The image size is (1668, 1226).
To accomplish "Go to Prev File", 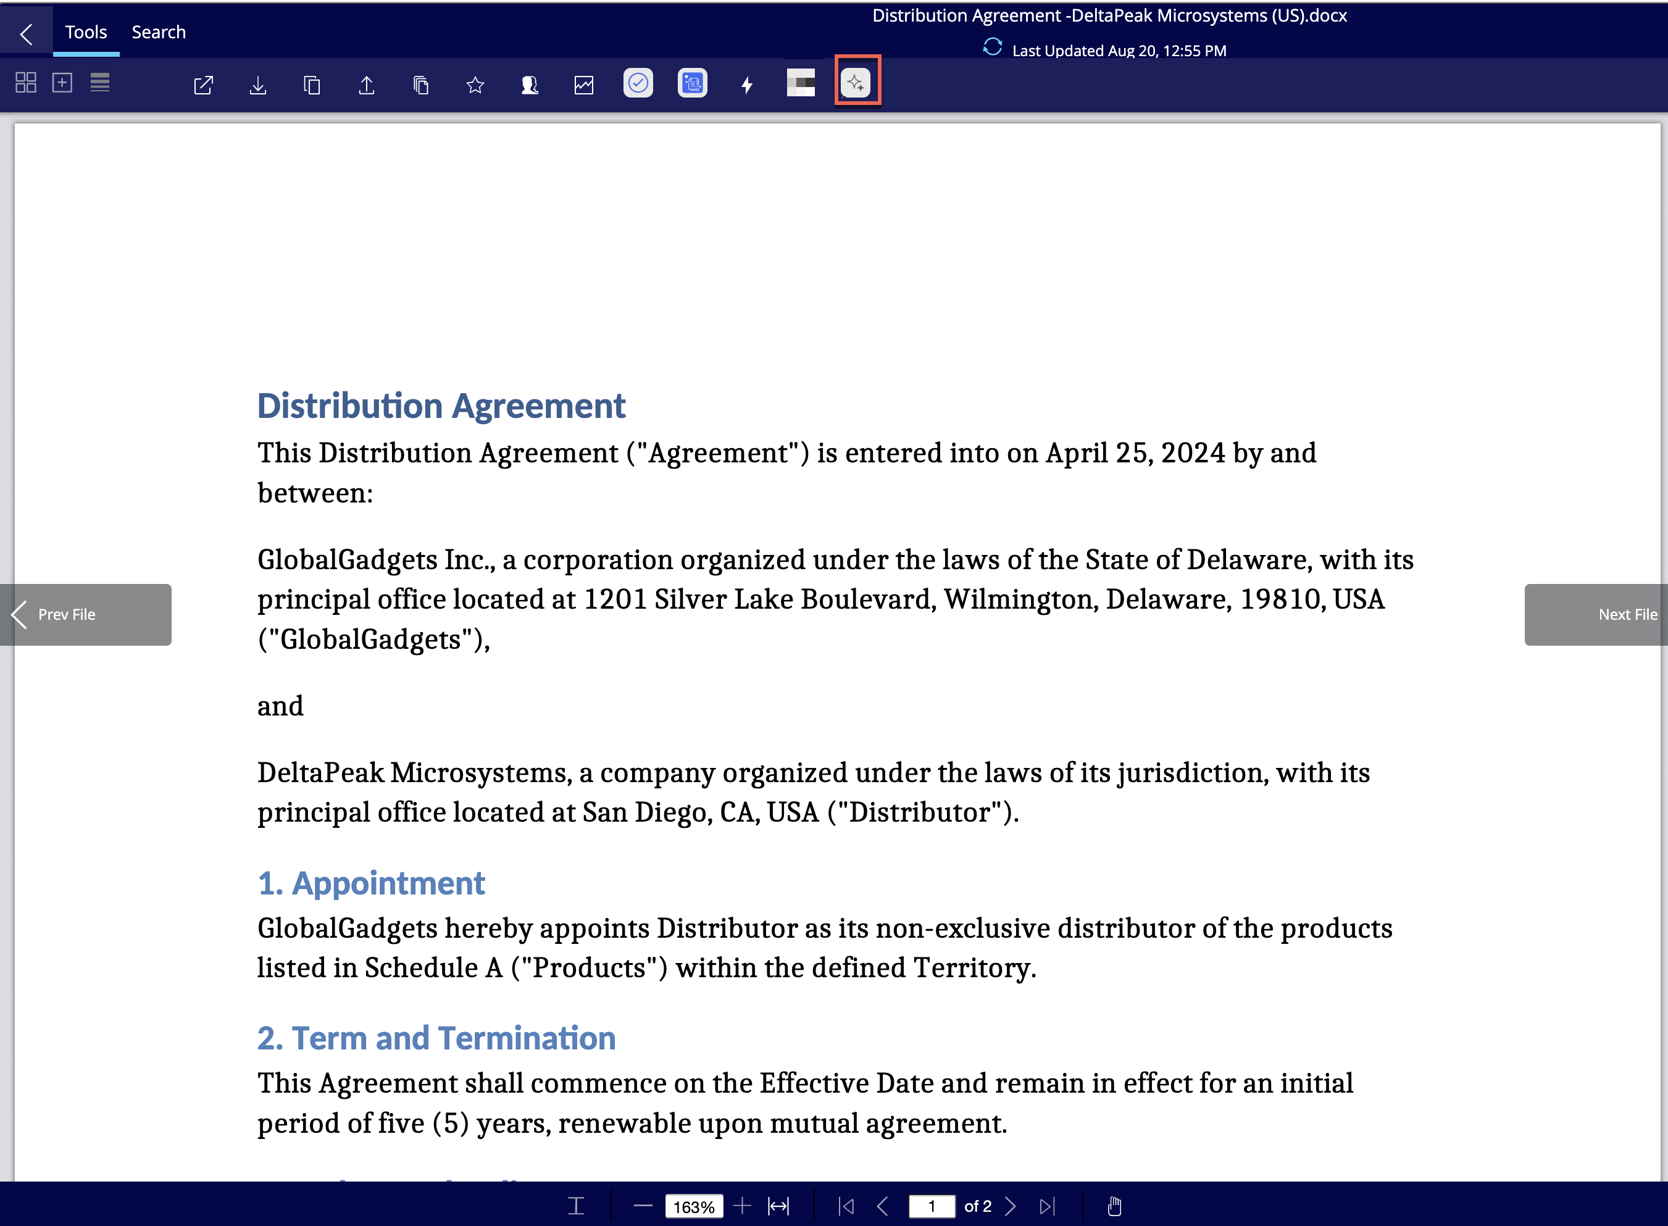I will click(x=84, y=614).
